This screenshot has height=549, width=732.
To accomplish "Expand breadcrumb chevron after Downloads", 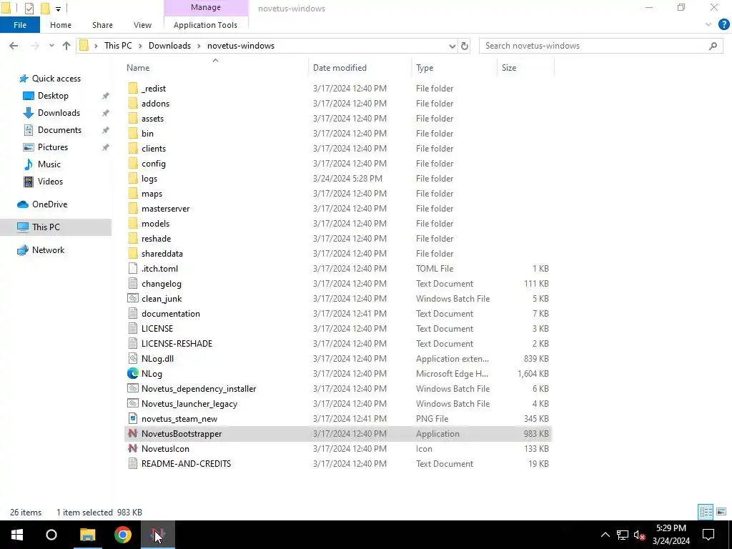I will pos(199,46).
